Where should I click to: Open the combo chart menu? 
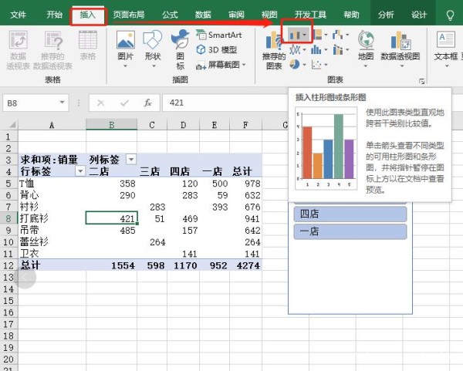point(340,50)
